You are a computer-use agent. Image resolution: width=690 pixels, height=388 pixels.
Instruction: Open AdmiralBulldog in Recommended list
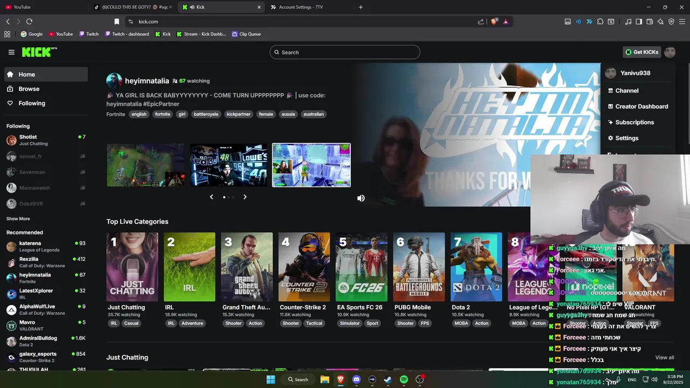pos(46,341)
